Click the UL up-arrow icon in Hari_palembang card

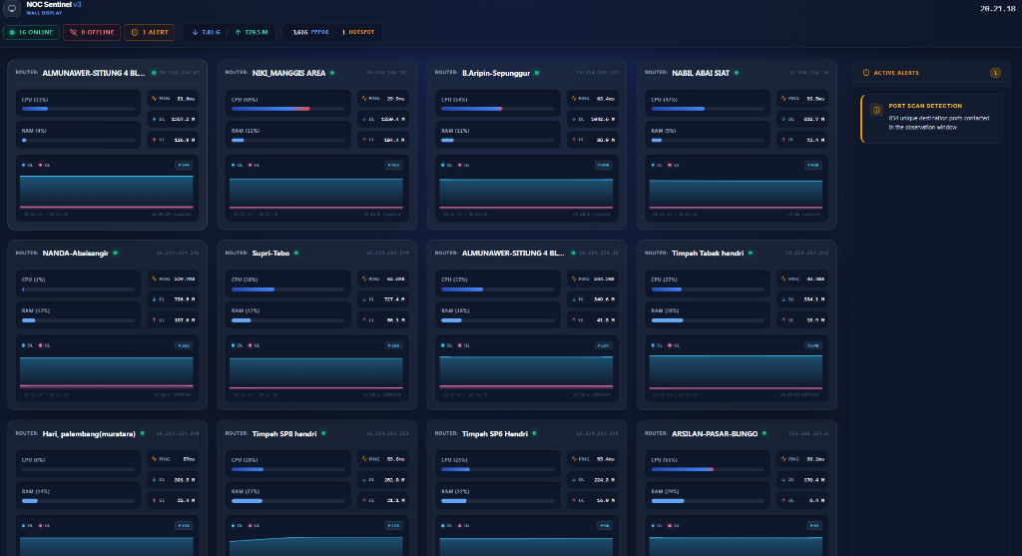pyautogui.click(x=155, y=500)
